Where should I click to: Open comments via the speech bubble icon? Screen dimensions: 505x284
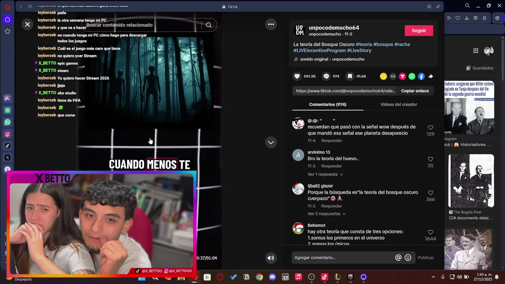326,76
